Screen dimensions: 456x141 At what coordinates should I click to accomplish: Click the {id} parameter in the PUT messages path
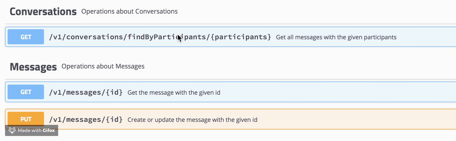pos(114,120)
